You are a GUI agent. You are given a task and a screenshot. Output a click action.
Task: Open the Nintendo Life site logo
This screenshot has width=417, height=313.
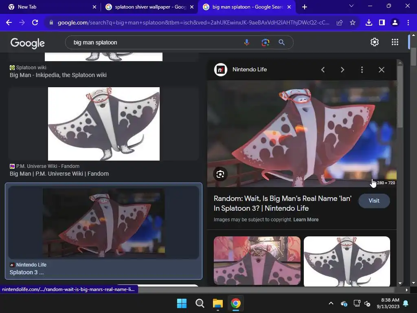[x=220, y=70]
